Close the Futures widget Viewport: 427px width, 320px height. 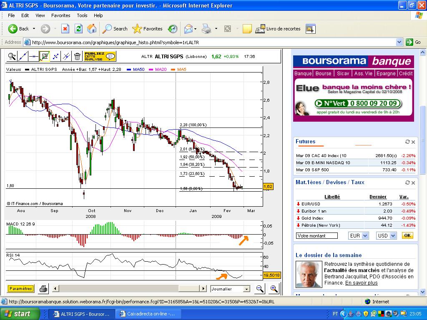coord(413,142)
